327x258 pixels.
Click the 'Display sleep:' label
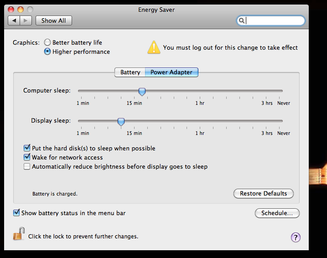(51, 120)
